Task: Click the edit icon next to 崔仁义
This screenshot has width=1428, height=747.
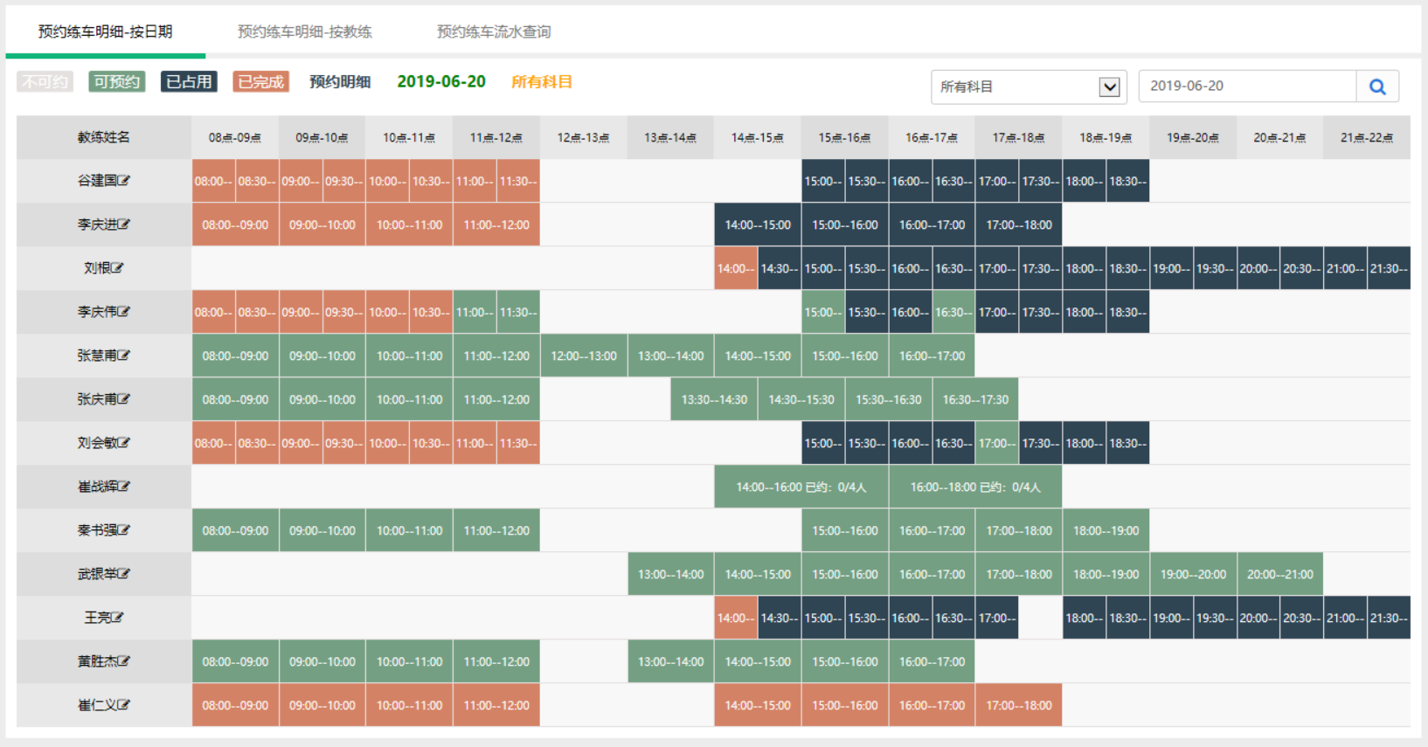Action: [x=124, y=704]
